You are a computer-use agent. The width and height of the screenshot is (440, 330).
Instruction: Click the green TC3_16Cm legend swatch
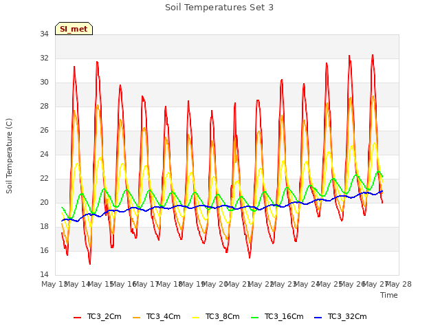point(254,318)
